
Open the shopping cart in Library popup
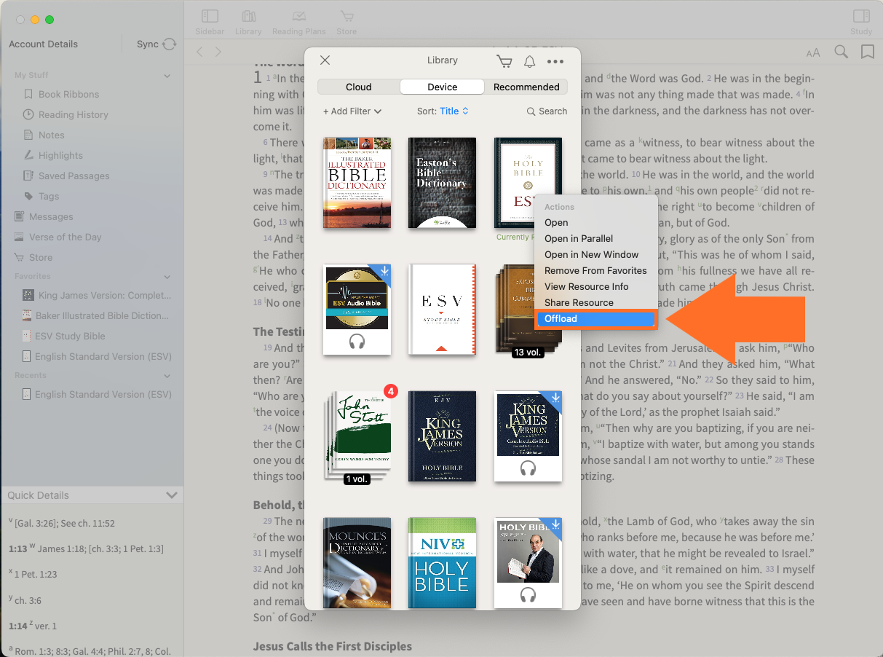point(504,61)
